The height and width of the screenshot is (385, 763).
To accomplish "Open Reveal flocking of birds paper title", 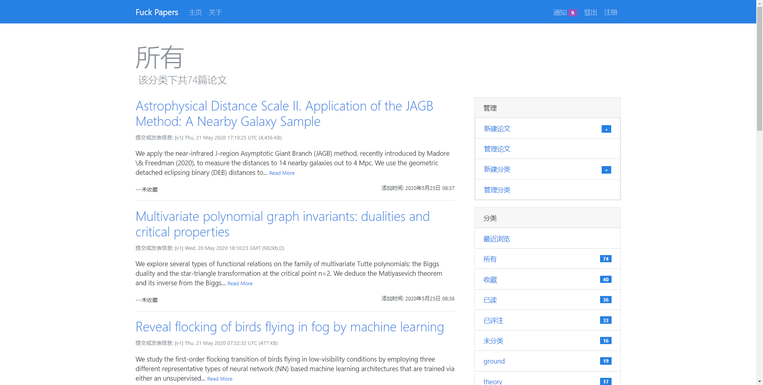I will point(290,327).
